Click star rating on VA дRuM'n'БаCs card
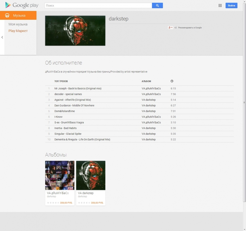This screenshot has height=231, width=246. tap(53, 203)
